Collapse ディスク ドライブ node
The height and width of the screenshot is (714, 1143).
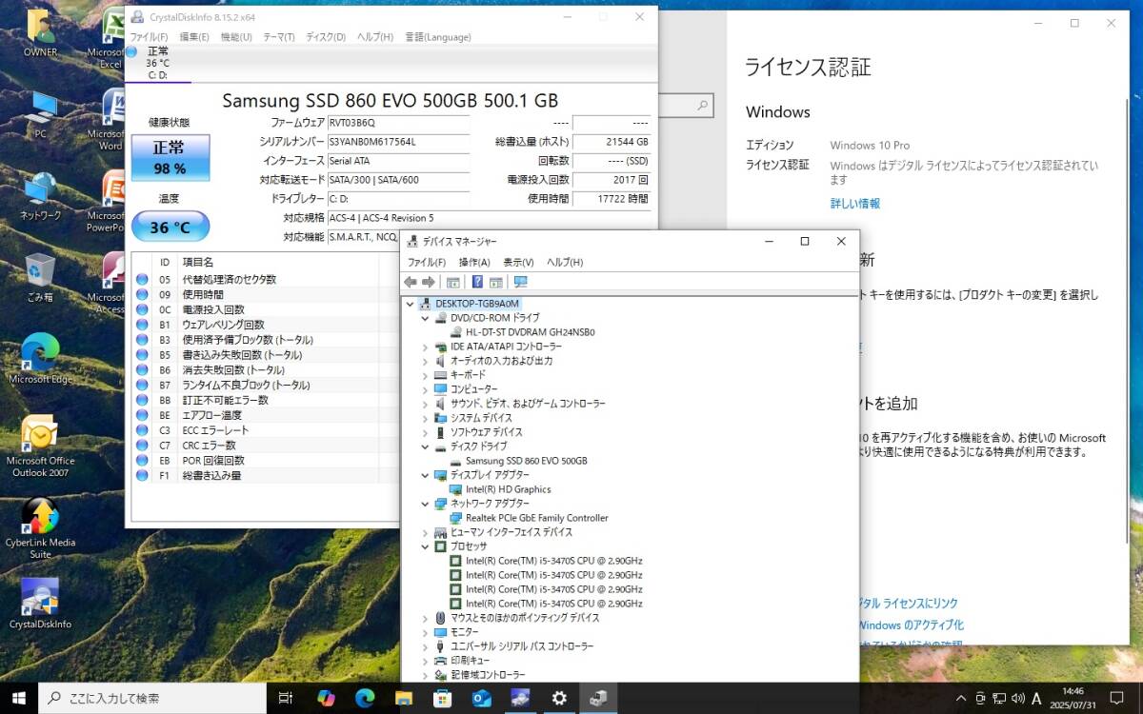[x=425, y=446]
